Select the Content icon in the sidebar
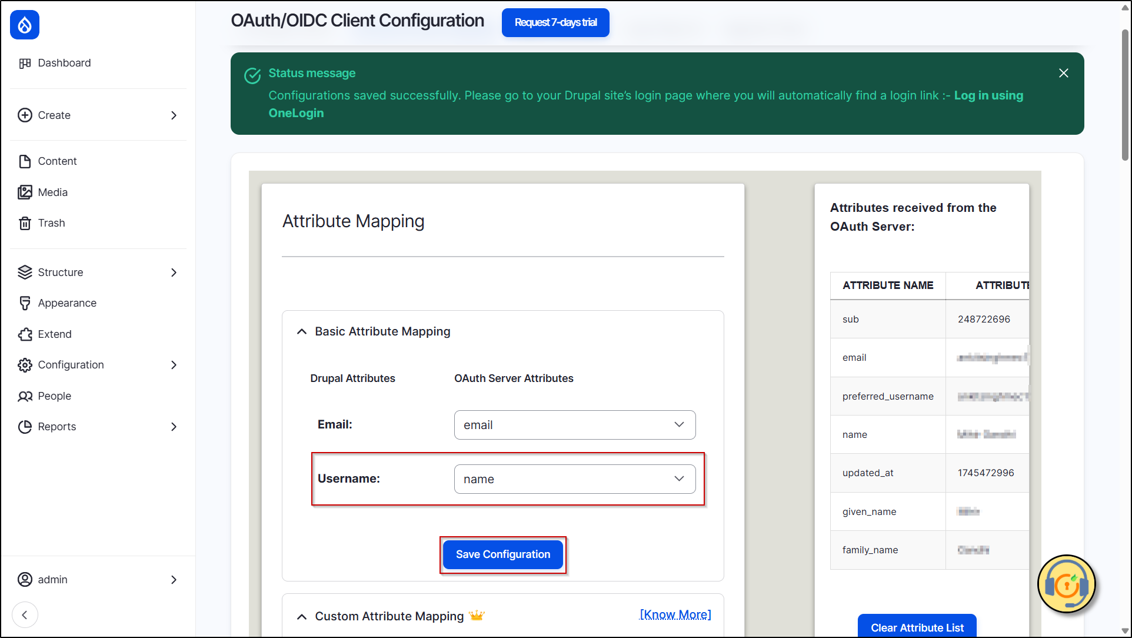 pos(25,161)
